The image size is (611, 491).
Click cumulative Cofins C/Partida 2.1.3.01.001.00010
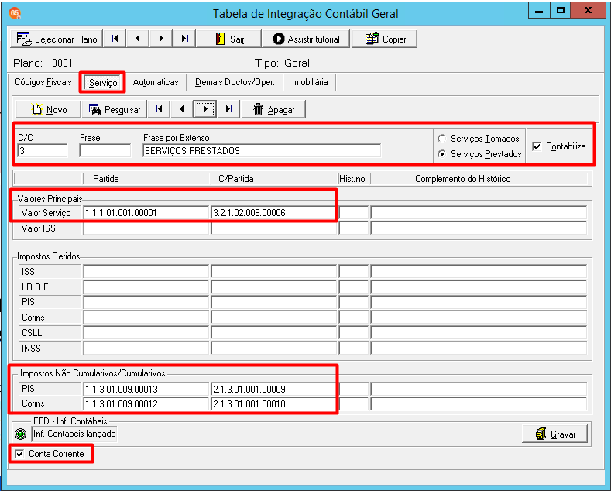[274, 403]
